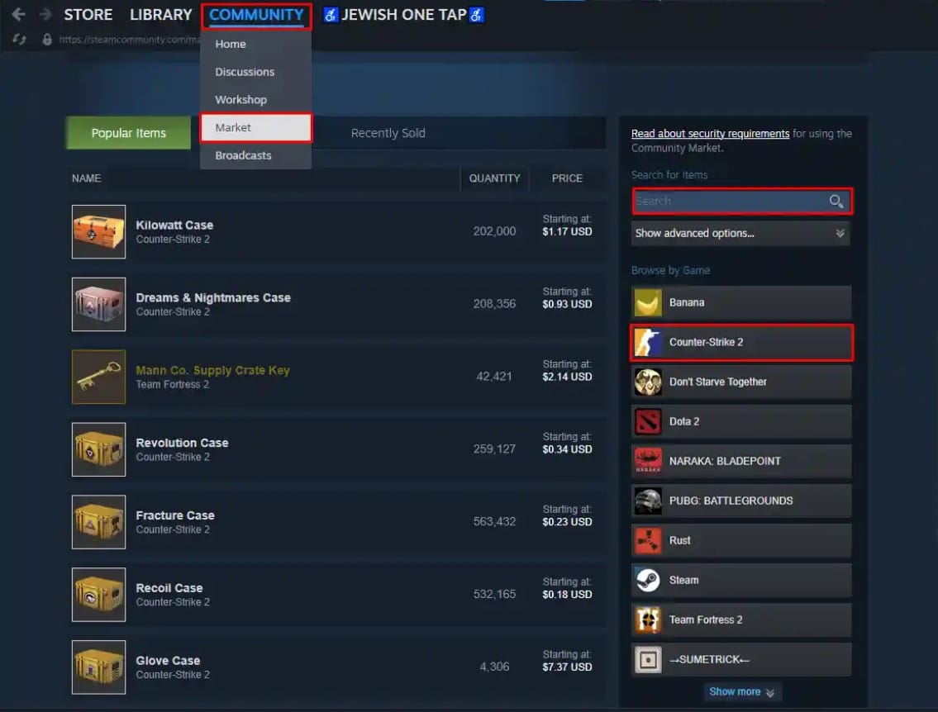
Task: Open the Fracture Case listing name
Action: pyautogui.click(x=174, y=515)
